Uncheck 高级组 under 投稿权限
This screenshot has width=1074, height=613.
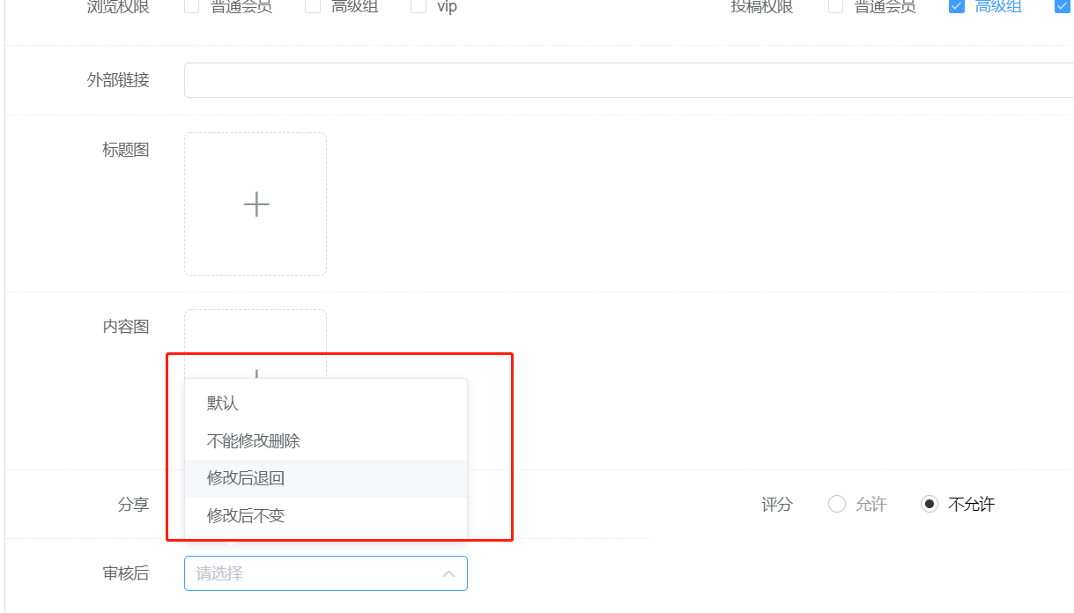click(x=956, y=7)
